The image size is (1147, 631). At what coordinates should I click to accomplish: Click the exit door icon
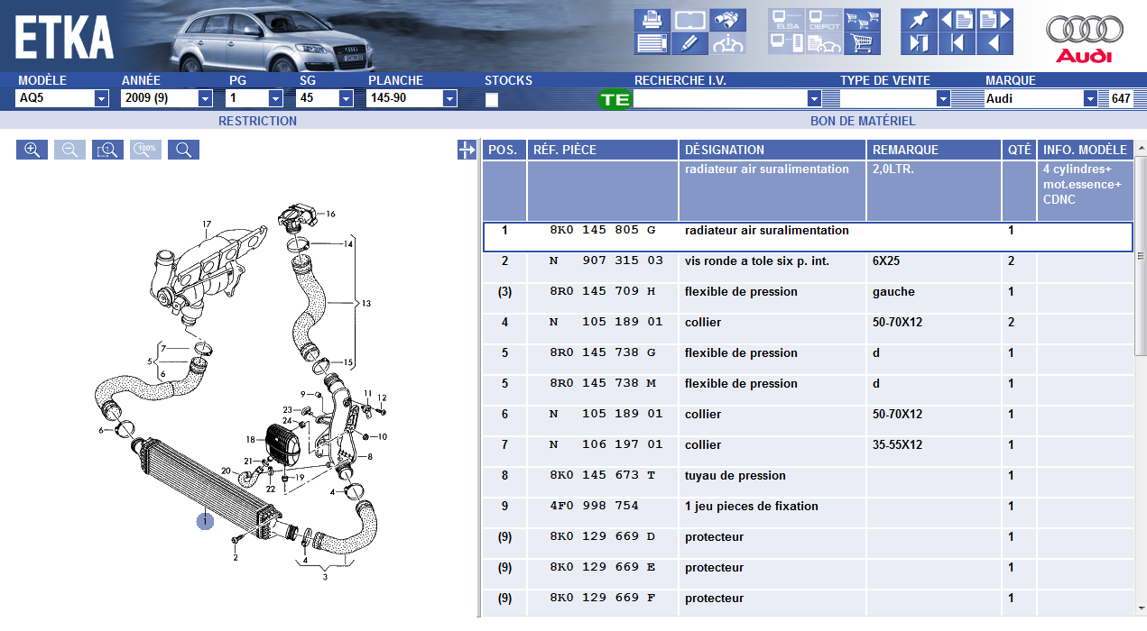(919, 42)
